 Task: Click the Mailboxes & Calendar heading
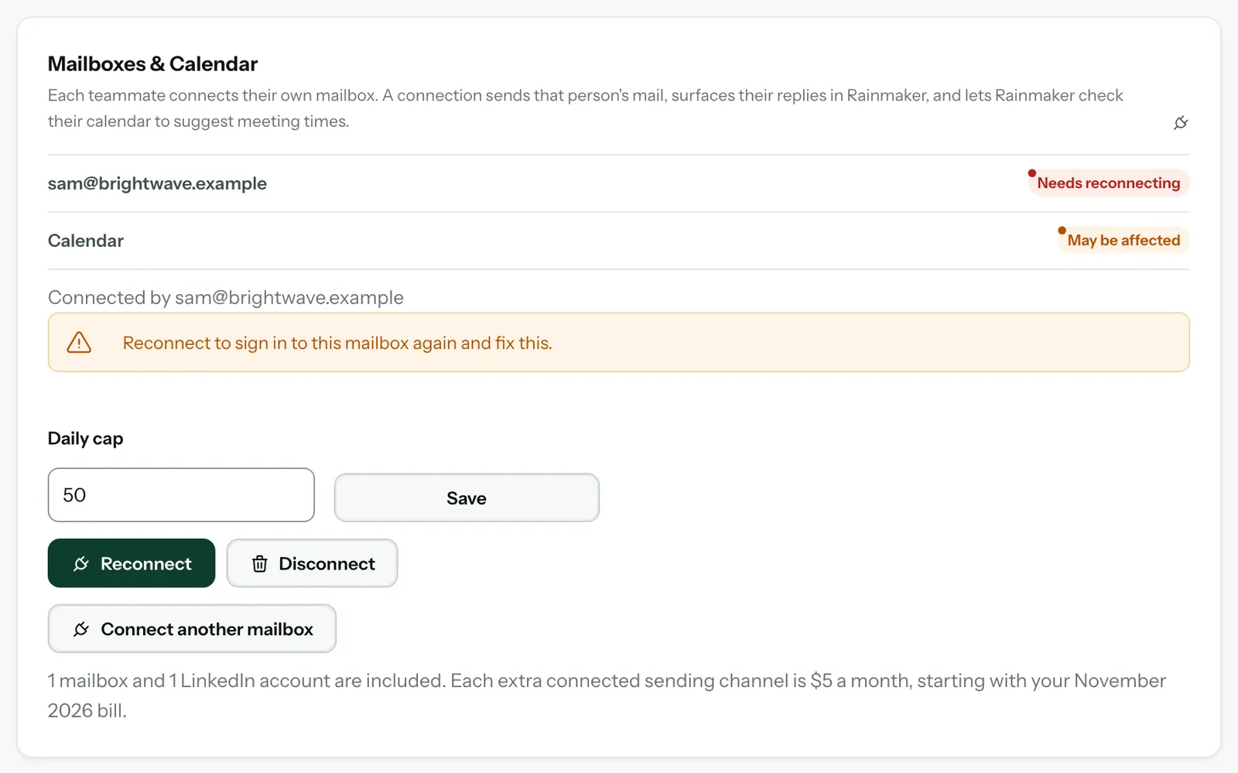click(x=152, y=63)
